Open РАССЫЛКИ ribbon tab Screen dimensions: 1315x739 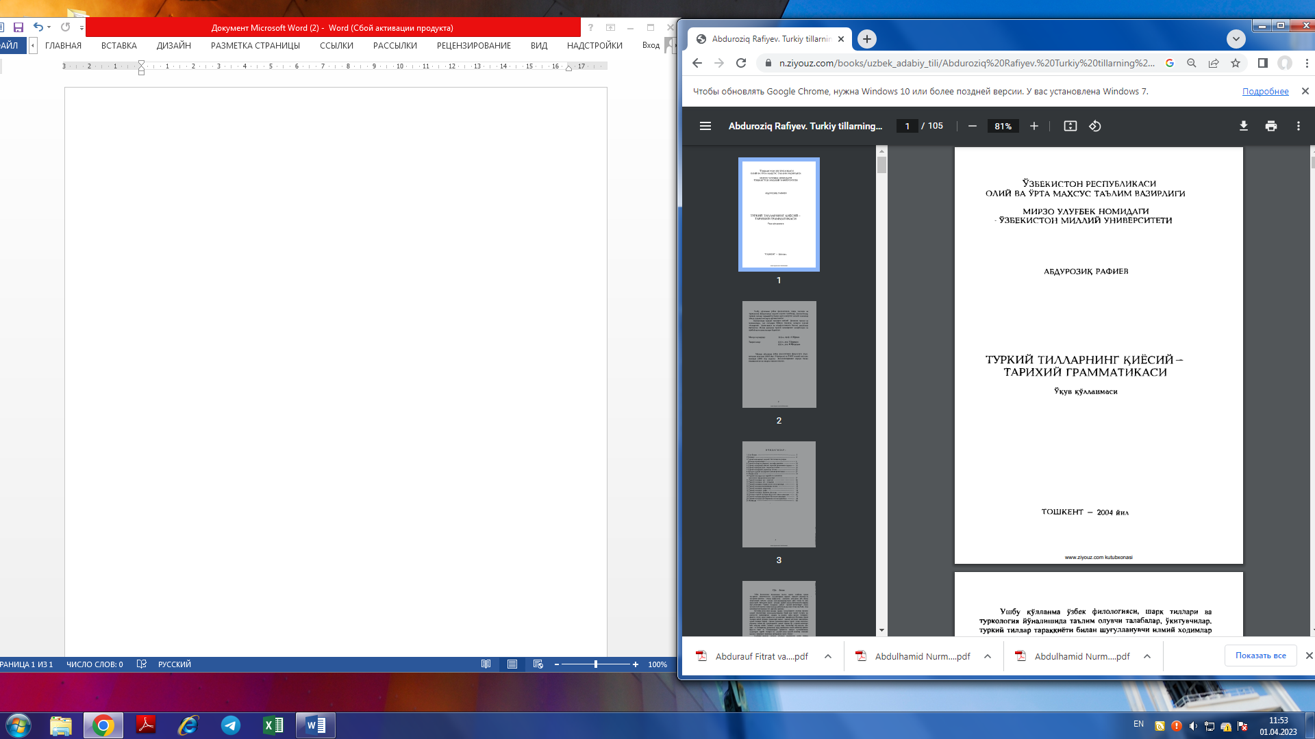pyautogui.click(x=395, y=46)
